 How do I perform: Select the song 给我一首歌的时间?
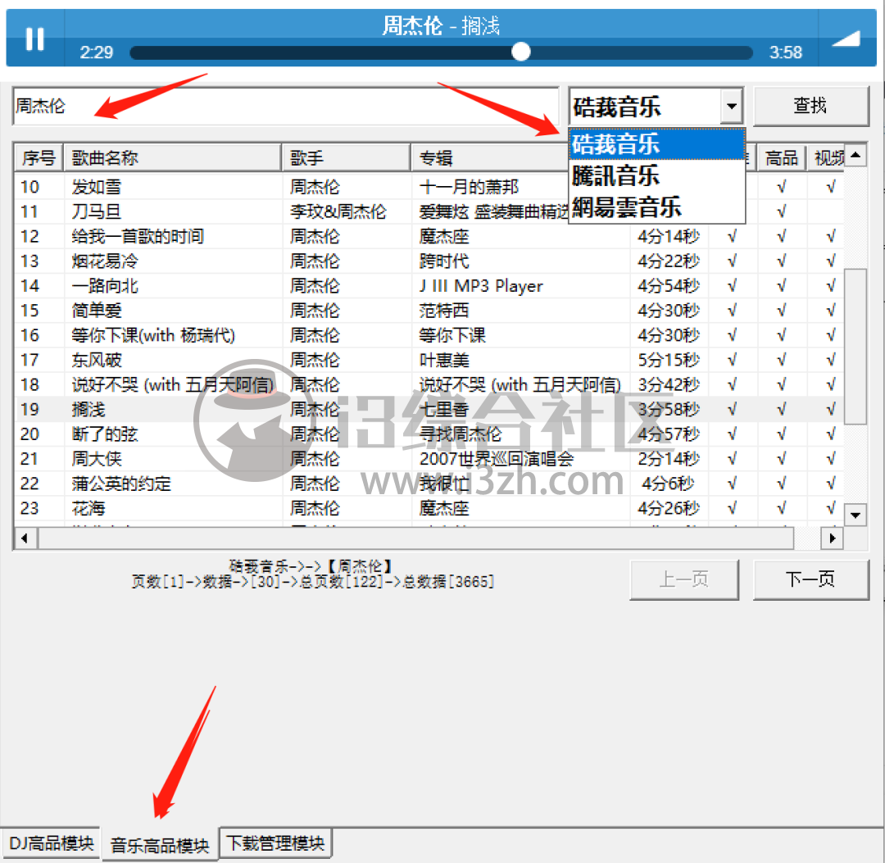138,236
